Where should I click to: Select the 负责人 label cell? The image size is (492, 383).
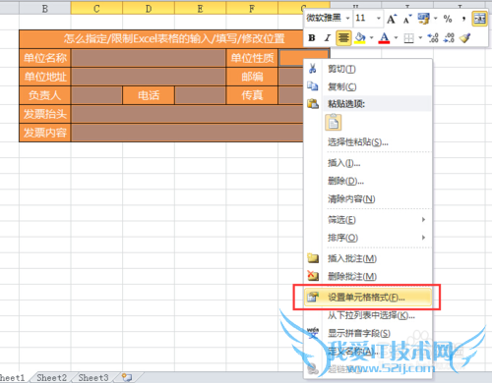point(45,95)
